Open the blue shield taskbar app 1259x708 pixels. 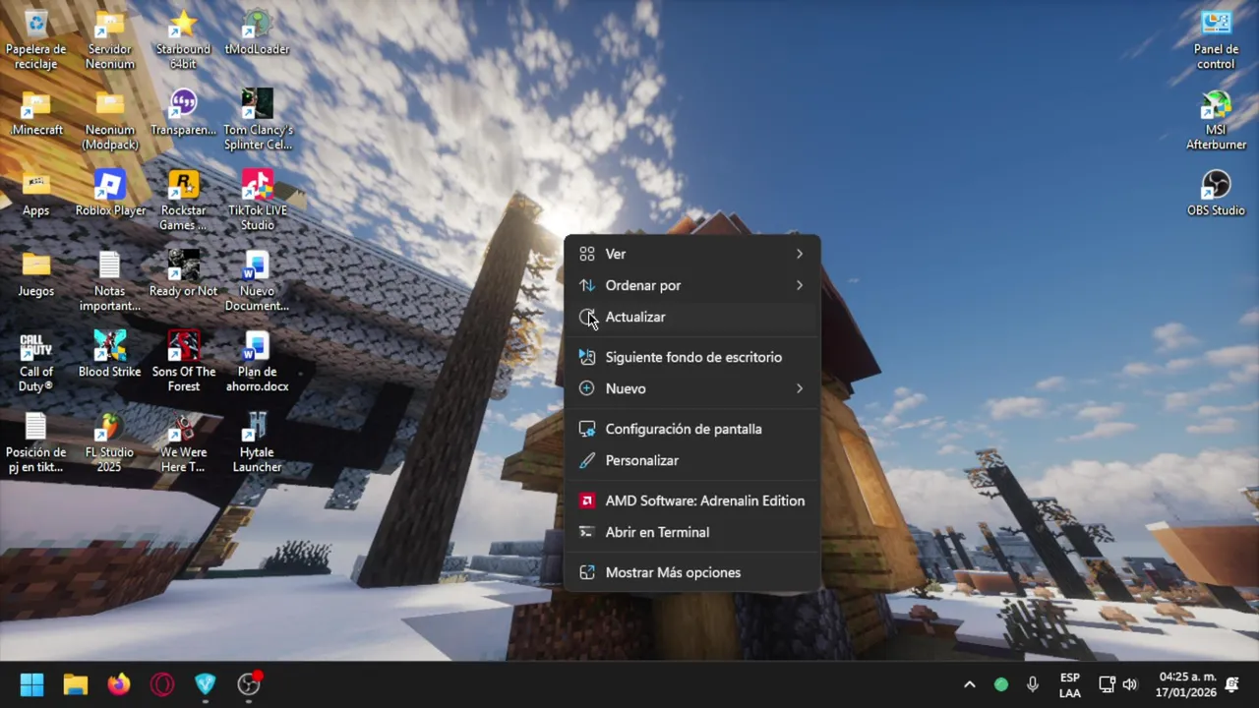coord(206,684)
